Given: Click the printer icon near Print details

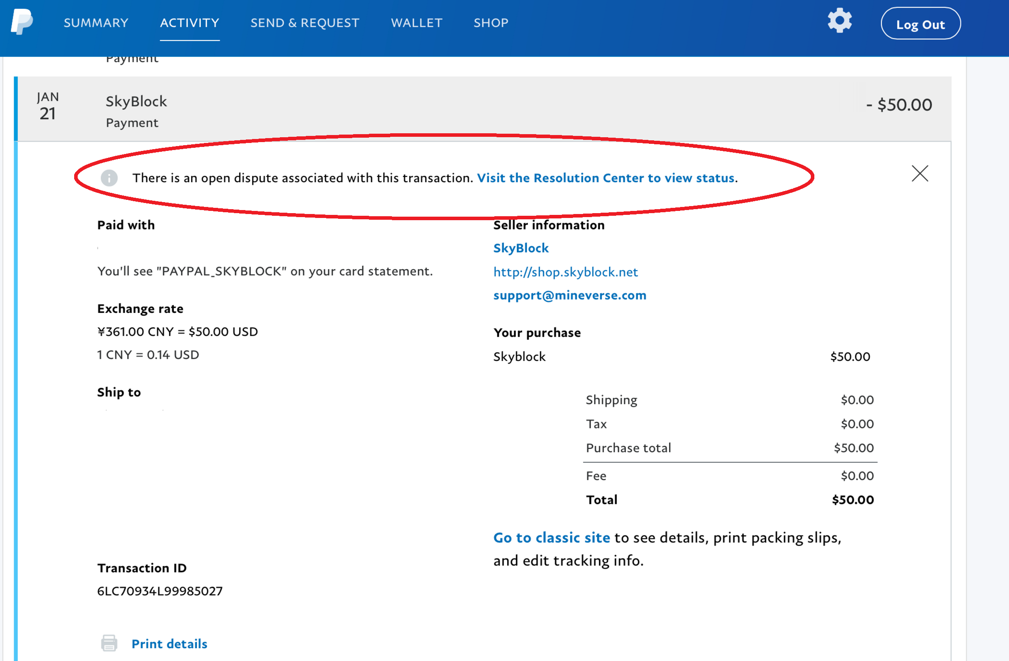Looking at the screenshot, I should pyautogui.click(x=109, y=643).
